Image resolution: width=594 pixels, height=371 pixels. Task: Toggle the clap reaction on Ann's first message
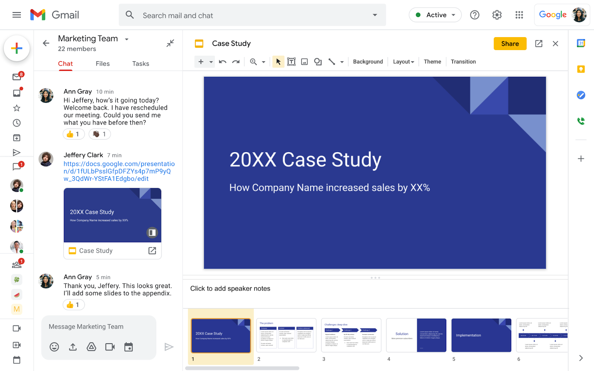click(x=99, y=134)
